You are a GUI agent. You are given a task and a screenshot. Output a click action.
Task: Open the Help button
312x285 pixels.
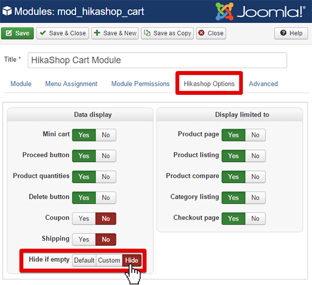click(291, 33)
